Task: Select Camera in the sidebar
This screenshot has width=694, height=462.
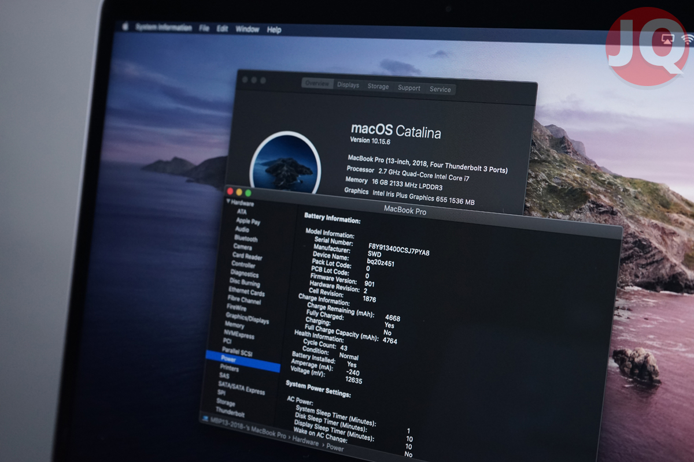Action: click(x=243, y=247)
